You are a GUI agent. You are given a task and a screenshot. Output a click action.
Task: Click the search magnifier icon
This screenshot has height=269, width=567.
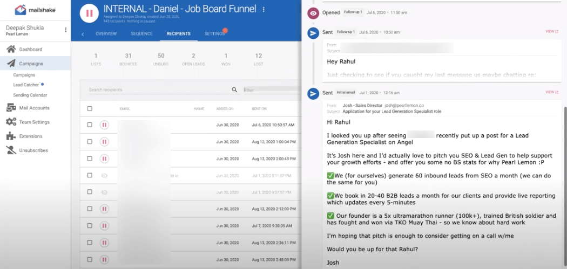click(x=235, y=89)
